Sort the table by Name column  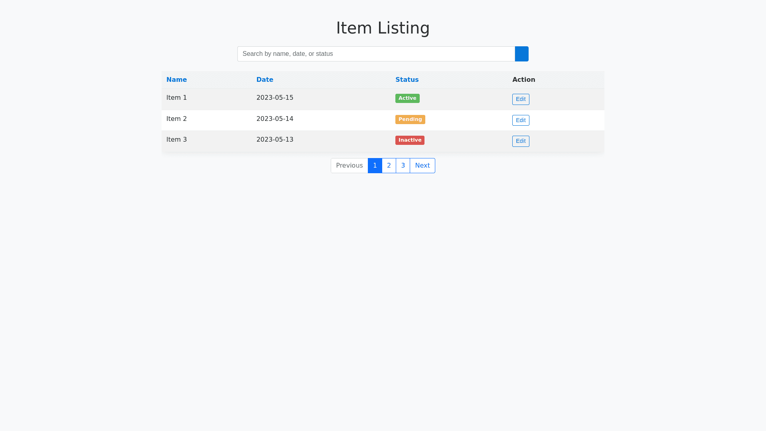point(176,80)
